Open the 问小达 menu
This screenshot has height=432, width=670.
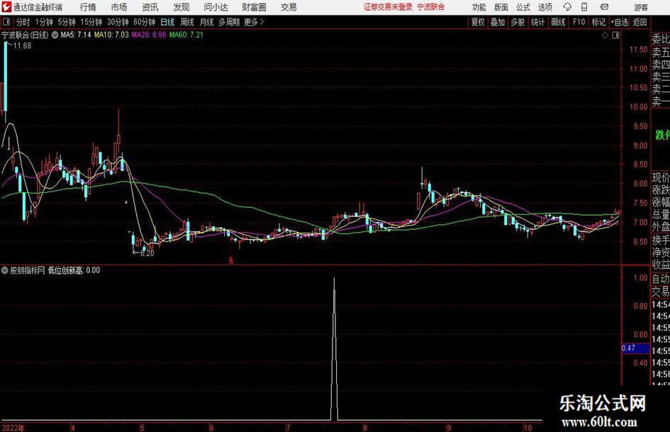click(216, 7)
